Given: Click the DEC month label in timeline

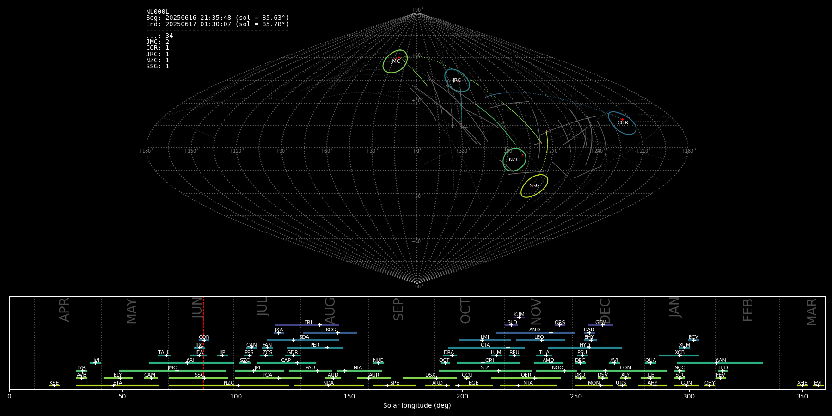Looking at the screenshot, I should pos(605,311).
